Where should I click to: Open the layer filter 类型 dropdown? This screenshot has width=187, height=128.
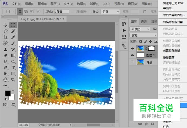140,29
